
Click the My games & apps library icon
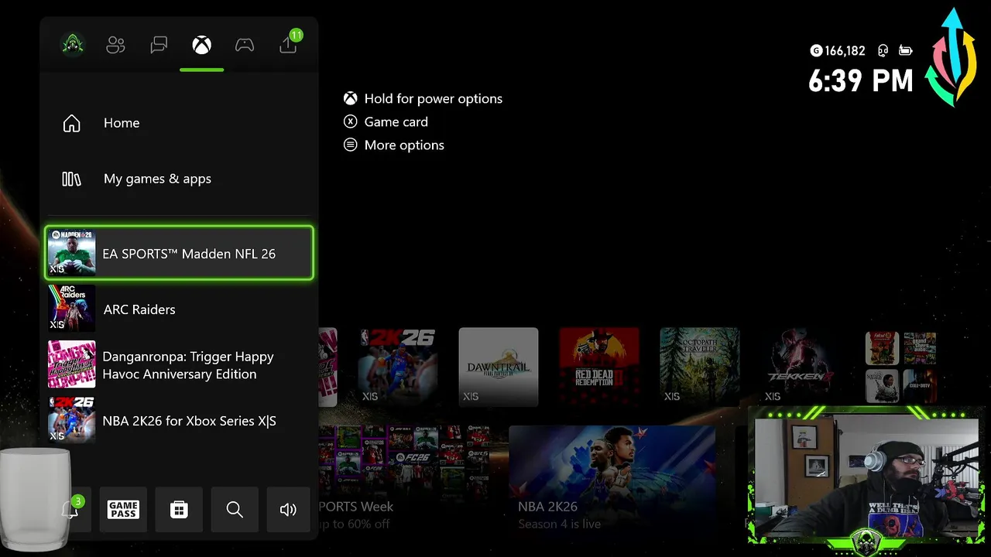tap(71, 179)
